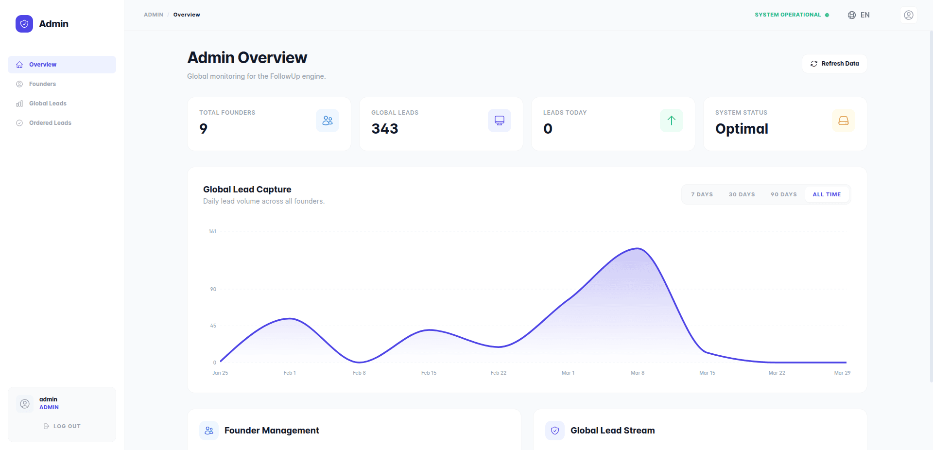Click the Overview breadcrumb text
933x450 pixels.
coord(187,15)
